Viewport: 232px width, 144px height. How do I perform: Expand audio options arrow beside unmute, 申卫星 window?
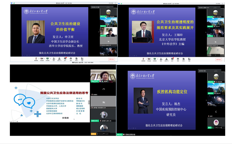[x=38, y=58]
